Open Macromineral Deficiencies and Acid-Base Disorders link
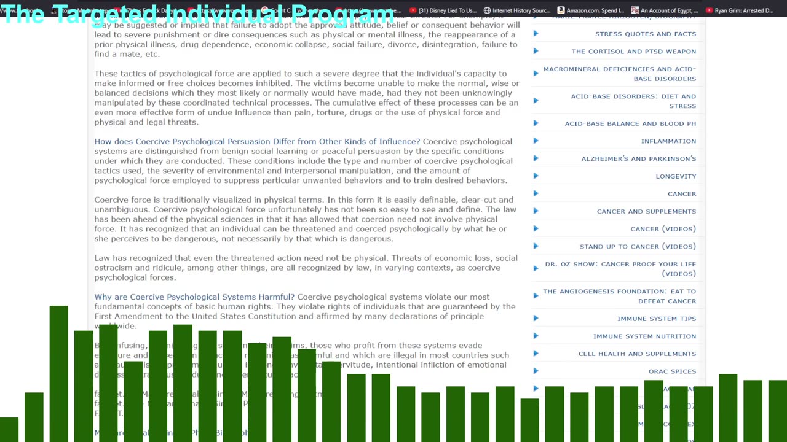 [620, 74]
